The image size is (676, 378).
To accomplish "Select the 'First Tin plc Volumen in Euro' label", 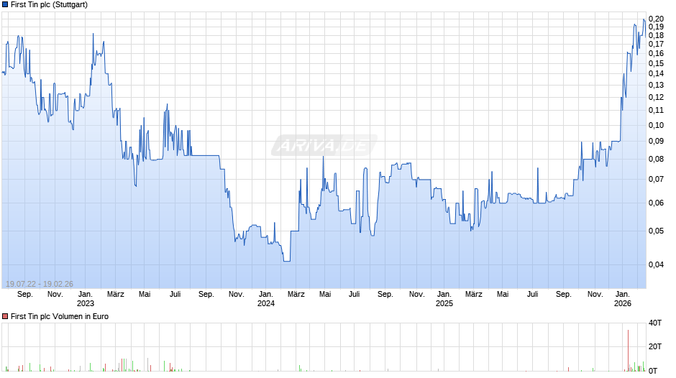I will tap(60, 316).
